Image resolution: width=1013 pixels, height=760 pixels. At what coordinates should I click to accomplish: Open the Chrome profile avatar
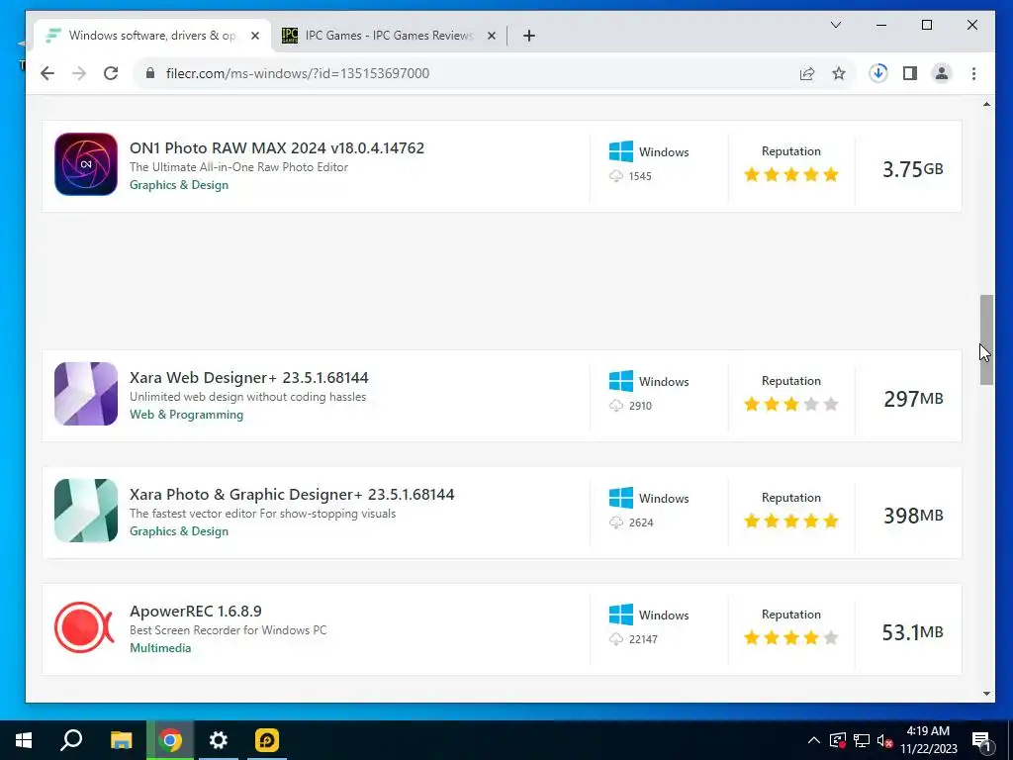tap(942, 73)
